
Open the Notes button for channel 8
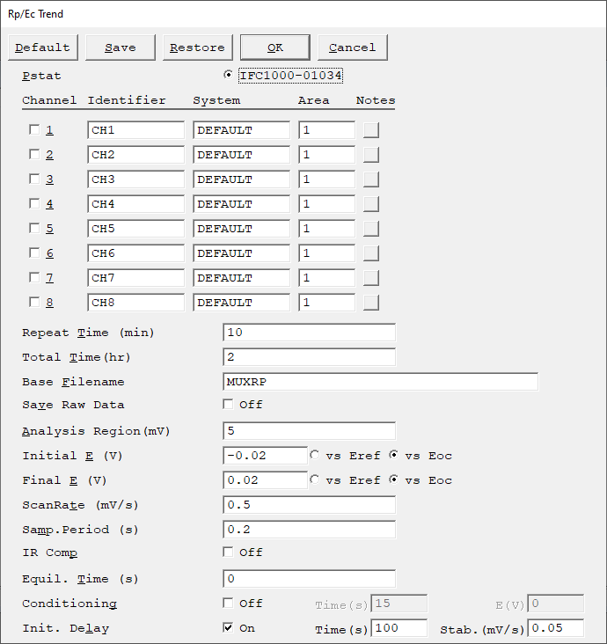pyautogui.click(x=371, y=303)
